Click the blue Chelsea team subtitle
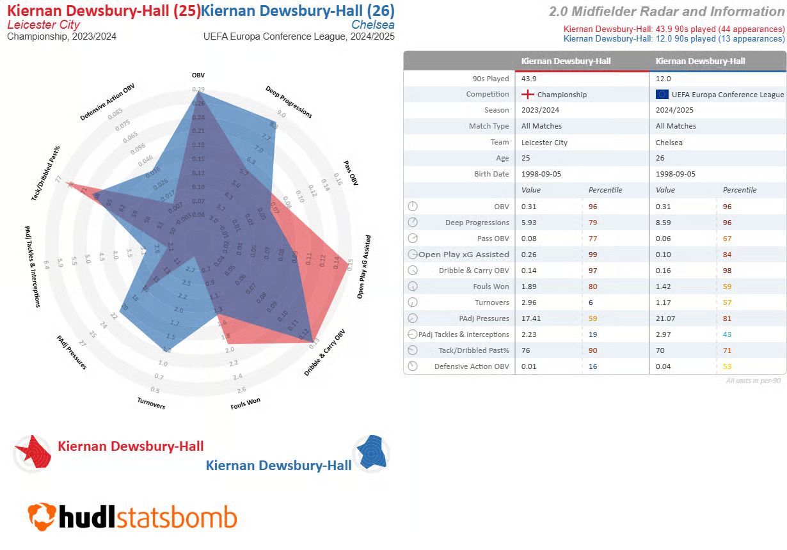The image size is (787, 550). (x=372, y=25)
